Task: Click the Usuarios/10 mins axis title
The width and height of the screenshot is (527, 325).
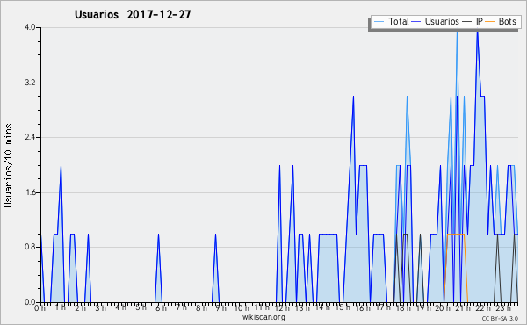Action: (8, 166)
